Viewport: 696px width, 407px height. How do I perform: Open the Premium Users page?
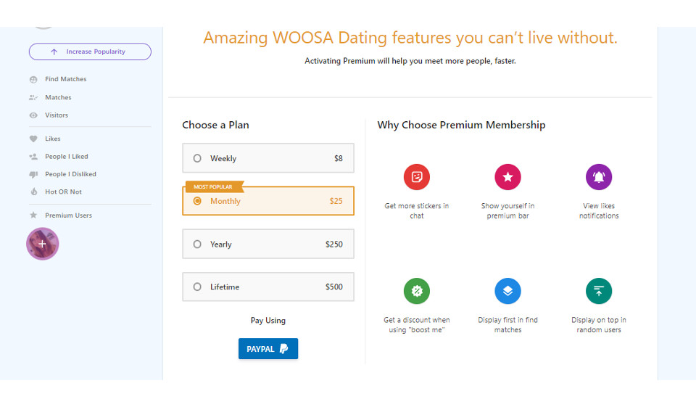[x=68, y=215]
